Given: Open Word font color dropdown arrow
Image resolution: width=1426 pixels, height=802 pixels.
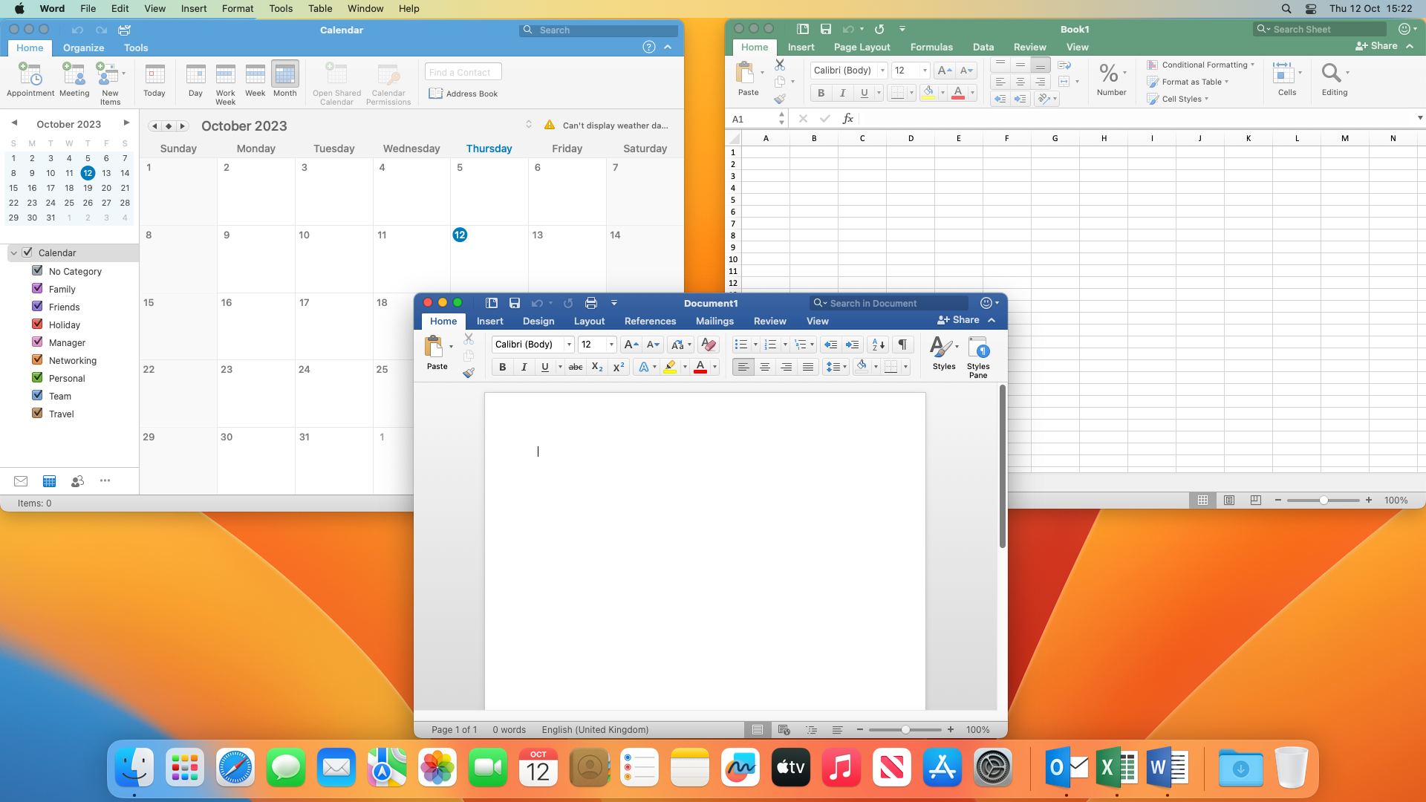Looking at the screenshot, I should [714, 367].
